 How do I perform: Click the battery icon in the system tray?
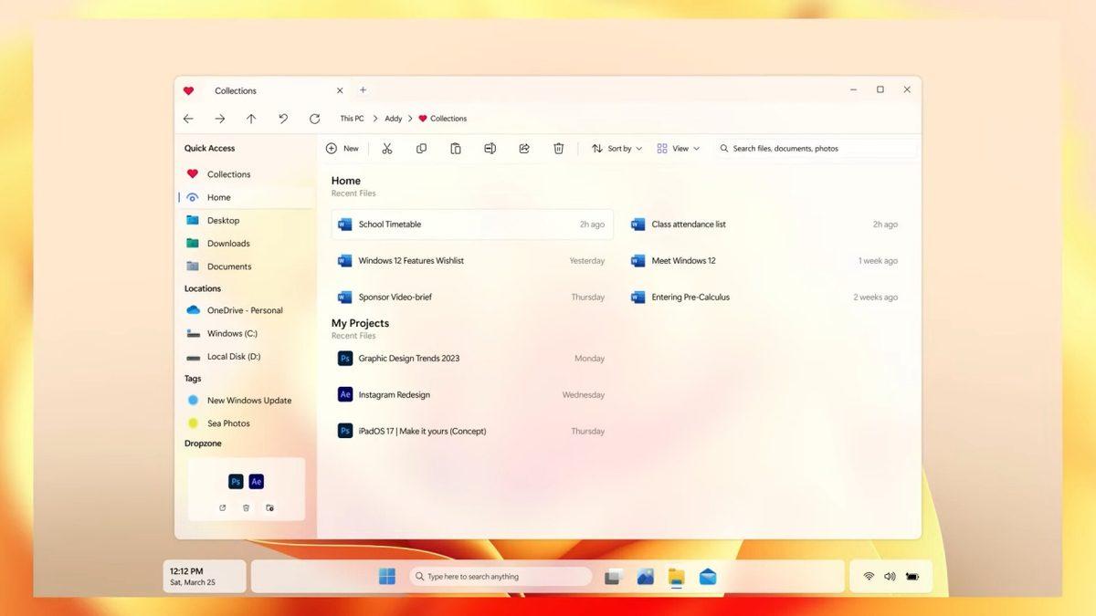911,576
